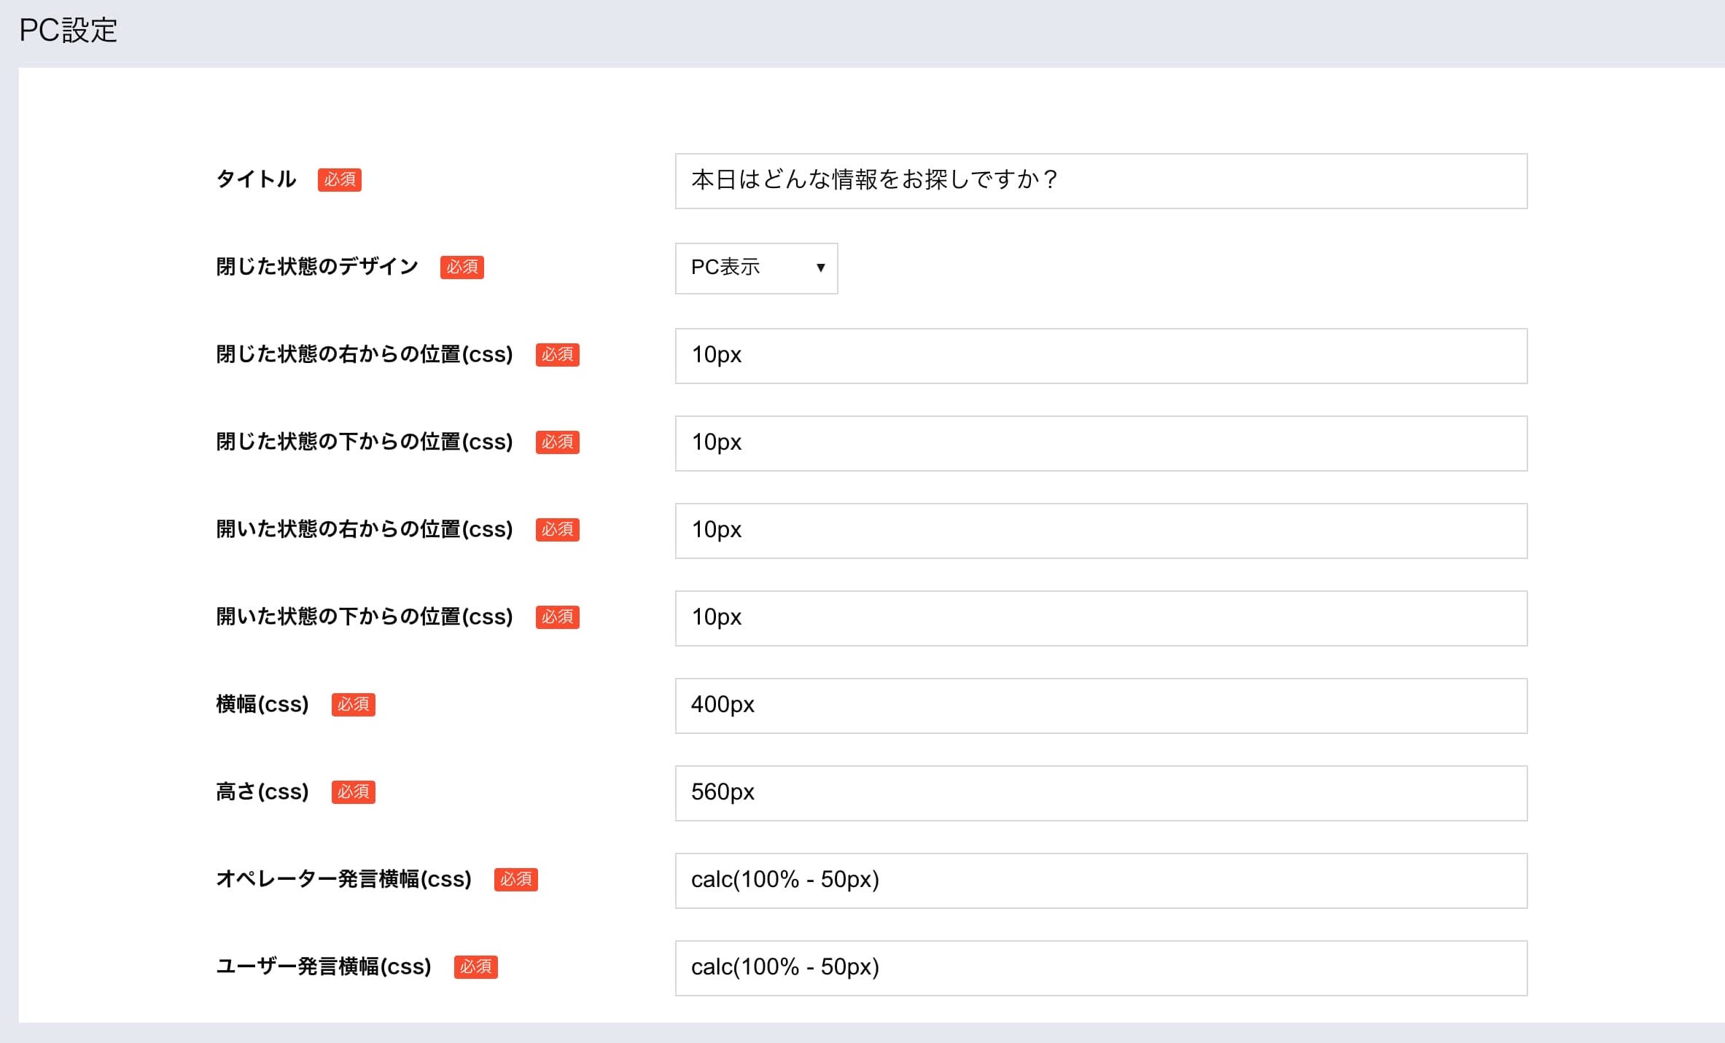The image size is (1725, 1043).
Task: Expand the dropdown arrow next to PC表示
Action: pos(821,268)
